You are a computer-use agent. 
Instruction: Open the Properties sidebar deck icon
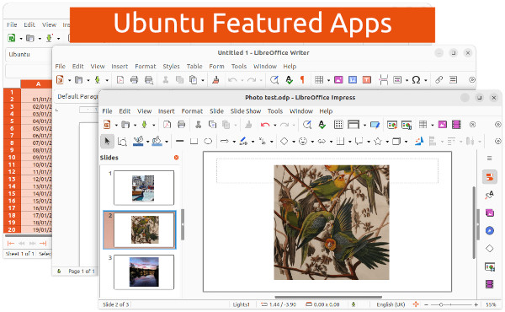pos(490,177)
